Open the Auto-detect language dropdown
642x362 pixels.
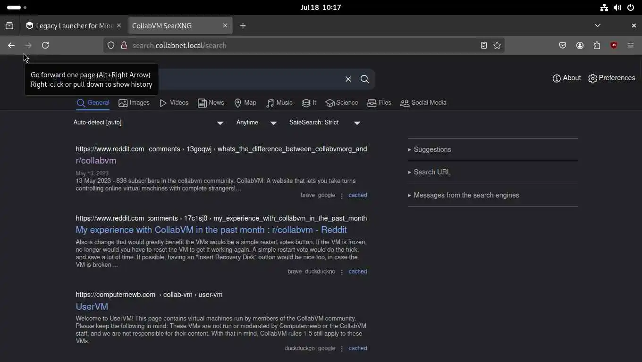pyautogui.click(x=149, y=123)
